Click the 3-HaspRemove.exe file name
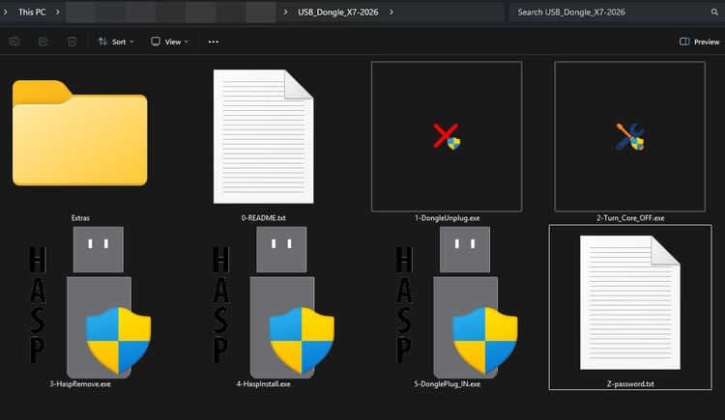This screenshot has width=725, height=420. pos(80,384)
